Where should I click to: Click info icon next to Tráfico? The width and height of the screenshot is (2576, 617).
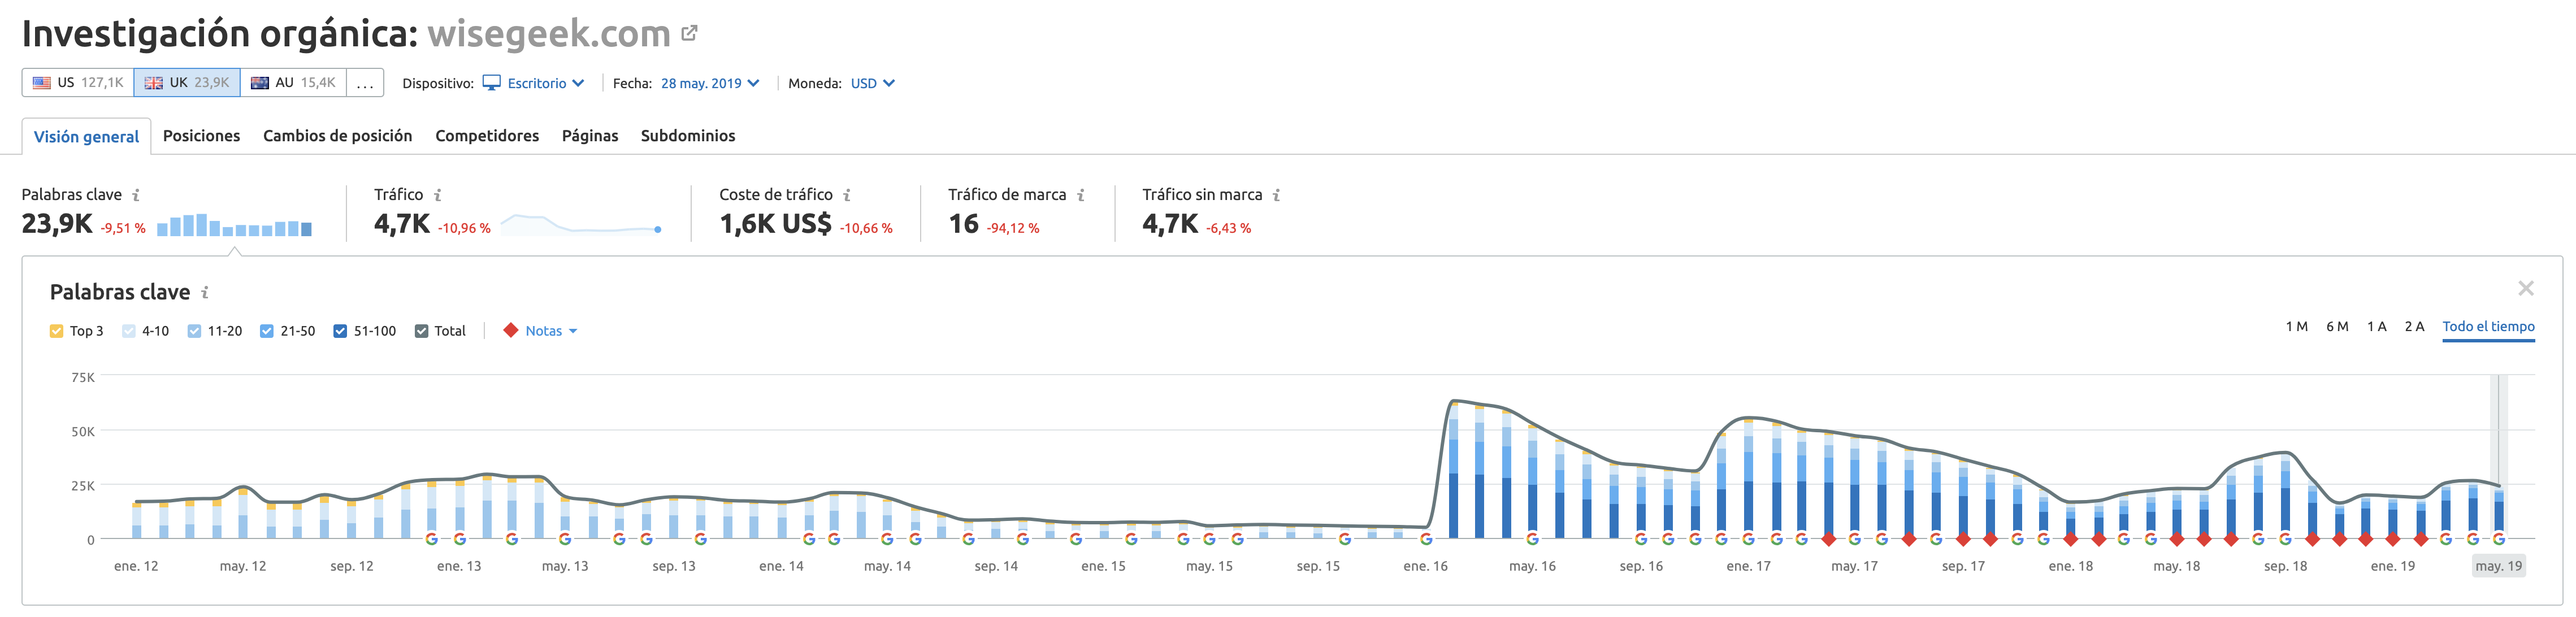point(437,195)
